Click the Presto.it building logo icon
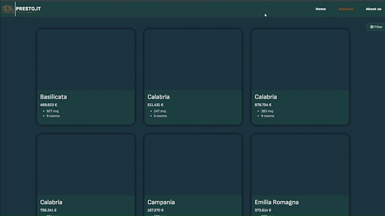Image resolution: width=385 pixels, height=216 pixels. pyautogui.click(x=7, y=9)
